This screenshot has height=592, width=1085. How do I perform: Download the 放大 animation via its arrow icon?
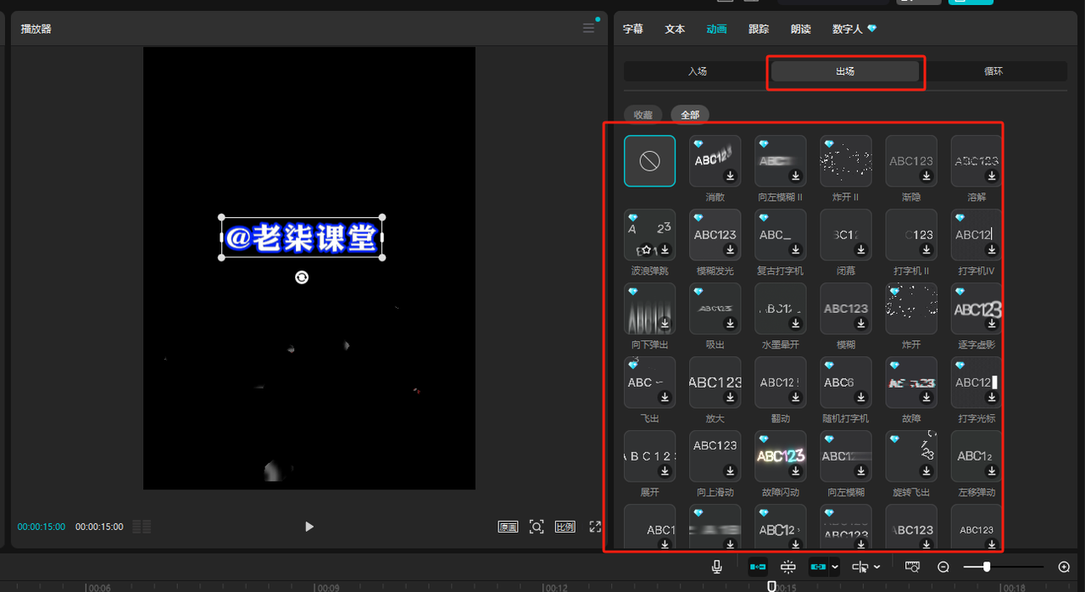click(731, 398)
